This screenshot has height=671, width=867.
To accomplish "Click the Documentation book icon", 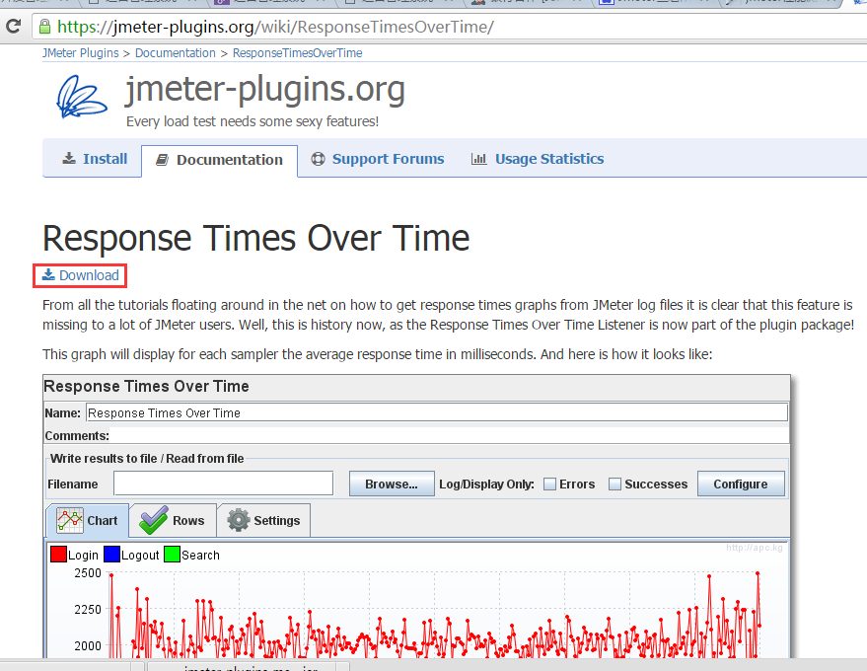I will tap(162, 160).
